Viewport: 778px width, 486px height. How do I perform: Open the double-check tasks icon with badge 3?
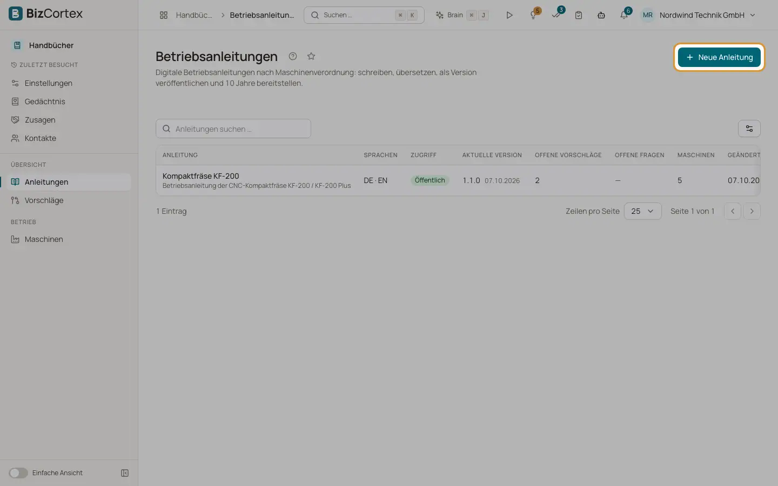tap(556, 15)
